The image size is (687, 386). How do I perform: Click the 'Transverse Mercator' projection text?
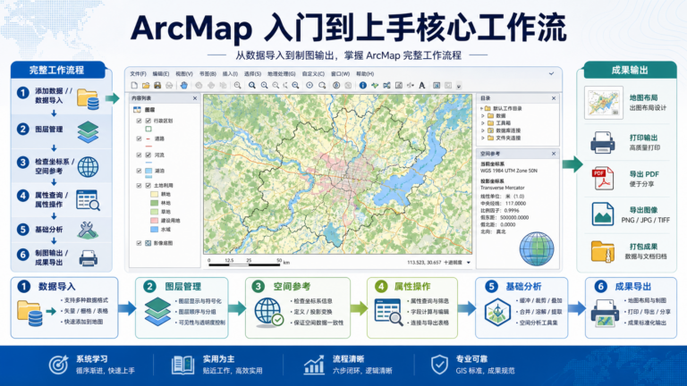502,188
